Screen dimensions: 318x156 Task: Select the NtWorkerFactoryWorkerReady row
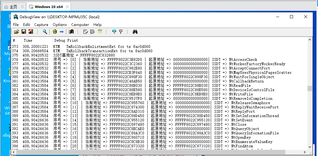(159, 64)
